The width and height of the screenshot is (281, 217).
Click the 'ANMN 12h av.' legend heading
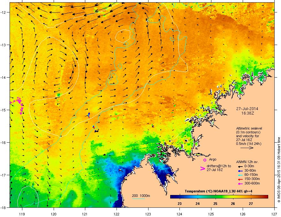tap(247, 162)
